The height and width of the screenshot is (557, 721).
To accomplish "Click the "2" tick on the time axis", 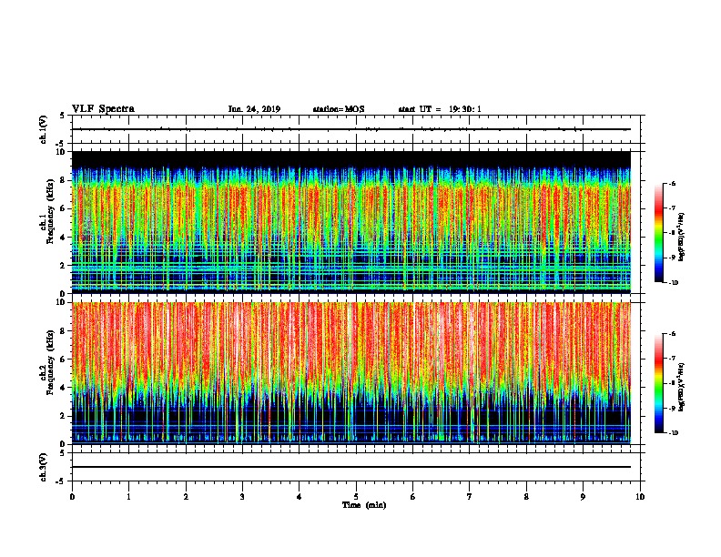I will click(186, 497).
